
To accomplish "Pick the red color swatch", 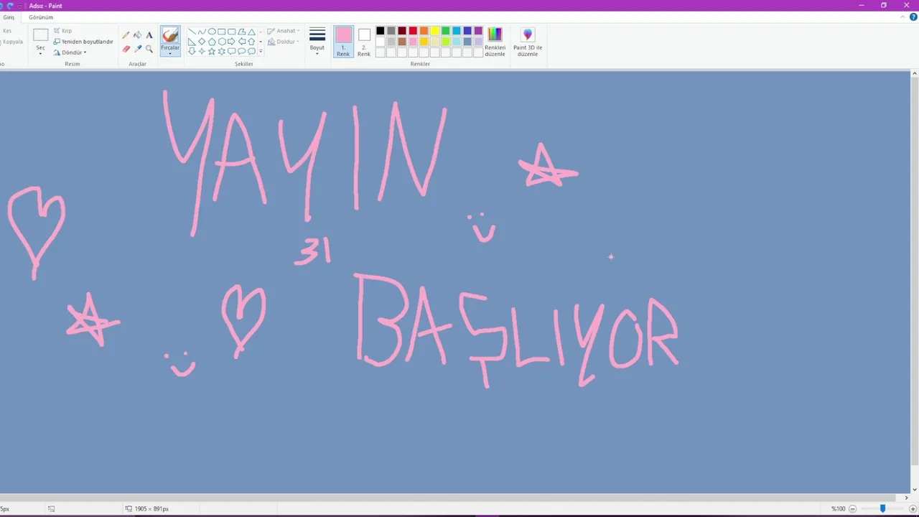I will pos(413,31).
